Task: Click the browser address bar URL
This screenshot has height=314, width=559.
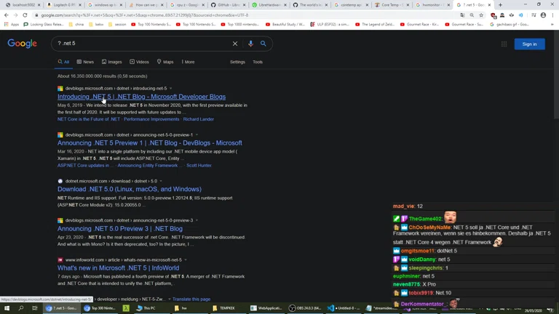Action: 144,15
